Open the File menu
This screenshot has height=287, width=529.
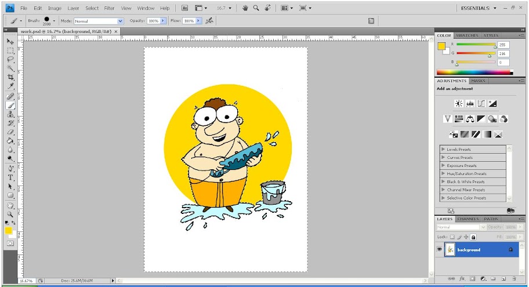[x=24, y=8]
